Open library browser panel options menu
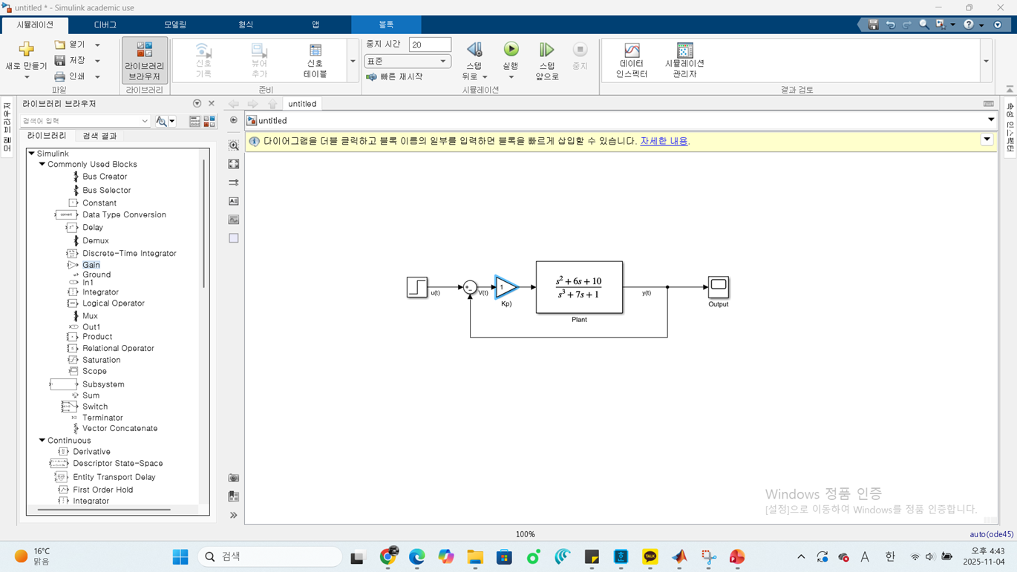 pyautogui.click(x=197, y=104)
